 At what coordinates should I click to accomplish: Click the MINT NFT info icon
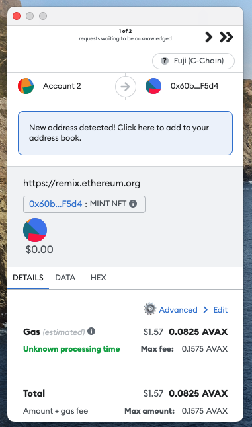(133, 204)
